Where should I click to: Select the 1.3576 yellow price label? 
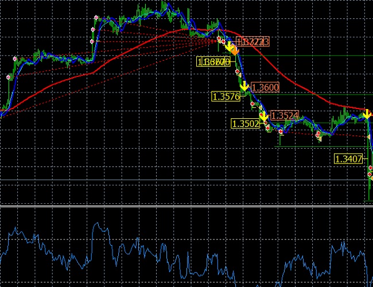click(226, 96)
